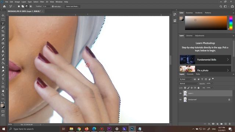
Task: Select the Eraser tool
Action: 3,59
